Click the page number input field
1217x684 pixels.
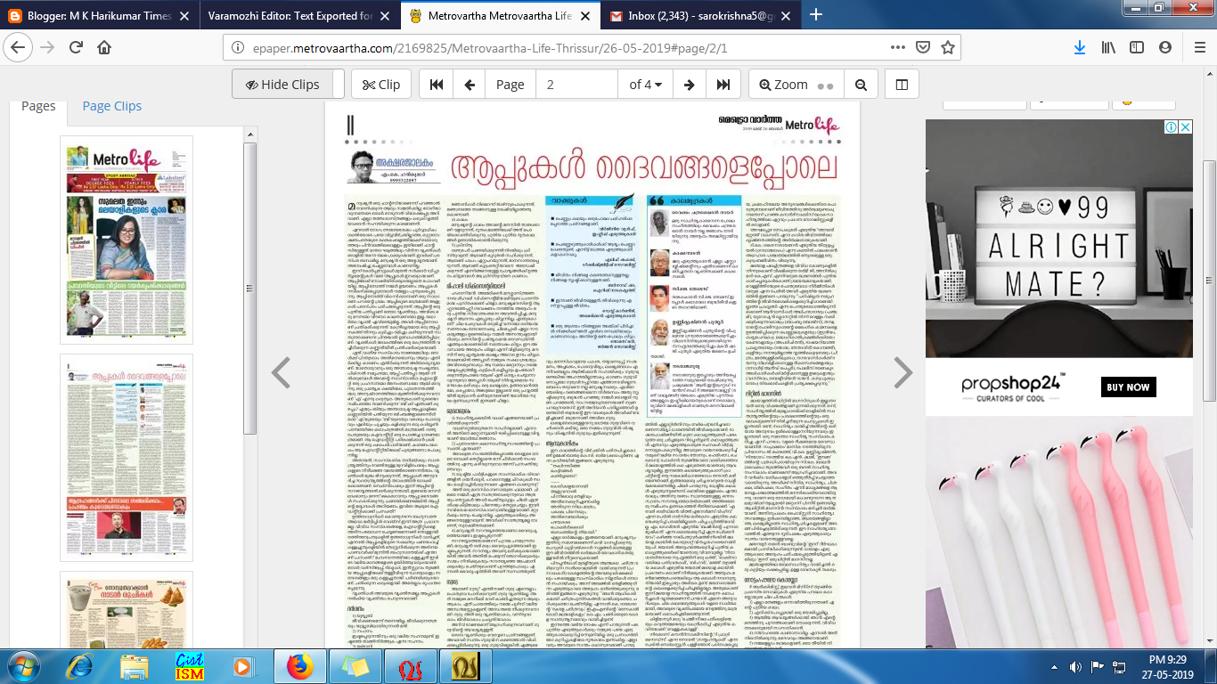[x=576, y=85]
